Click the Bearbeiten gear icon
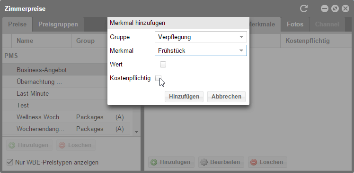Screen dimensions: 354x173 click(x=204, y=162)
